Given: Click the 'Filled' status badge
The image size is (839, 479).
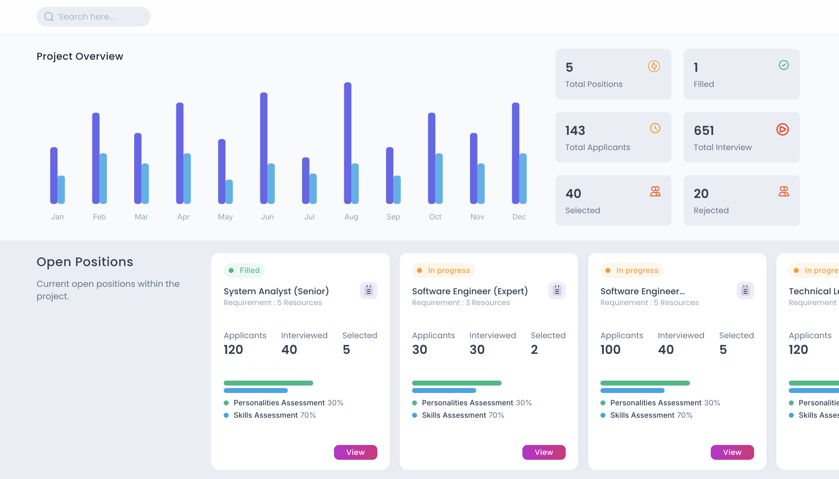Looking at the screenshot, I should point(244,270).
